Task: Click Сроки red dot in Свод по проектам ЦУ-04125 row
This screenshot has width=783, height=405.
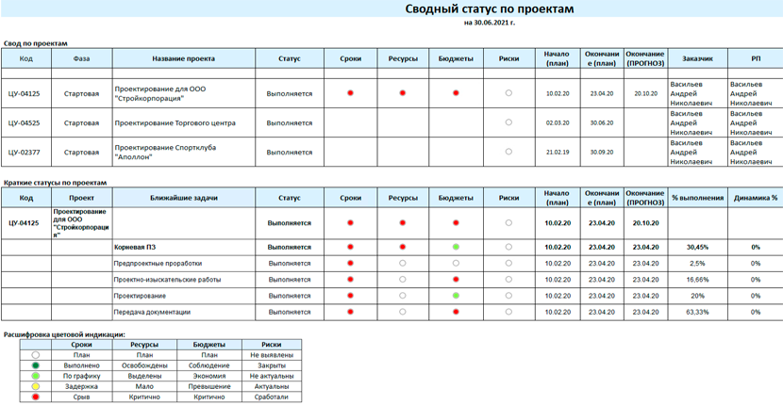Action: pos(351,92)
